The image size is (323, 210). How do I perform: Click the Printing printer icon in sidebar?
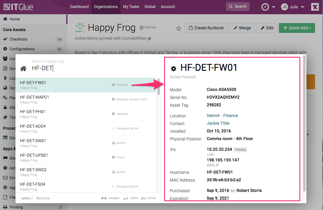coord(5,207)
